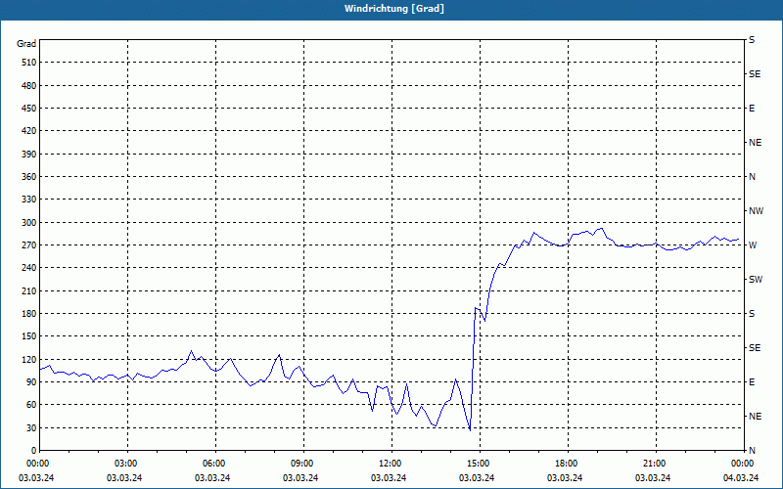Click the 390 degree axis label
Screen dimensions: 783x489
tap(29, 155)
